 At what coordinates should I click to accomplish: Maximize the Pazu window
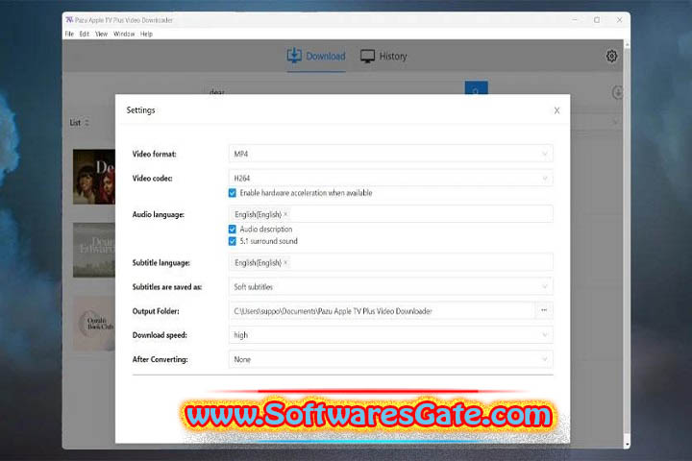pyautogui.click(x=597, y=20)
